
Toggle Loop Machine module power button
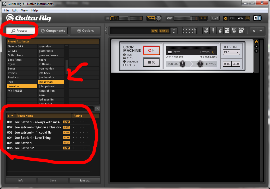256,42
